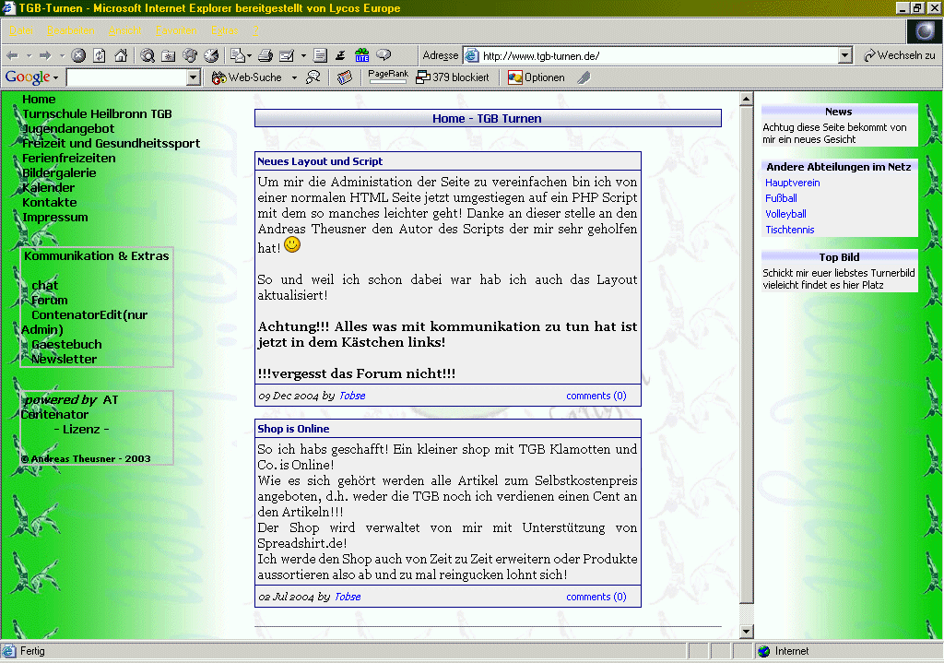This screenshot has height=663, width=944.
Task: Click the Web-Suche button
Action: [247, 77]
